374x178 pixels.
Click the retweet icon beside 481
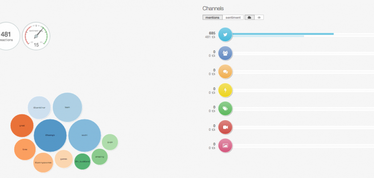pos(214,37)
